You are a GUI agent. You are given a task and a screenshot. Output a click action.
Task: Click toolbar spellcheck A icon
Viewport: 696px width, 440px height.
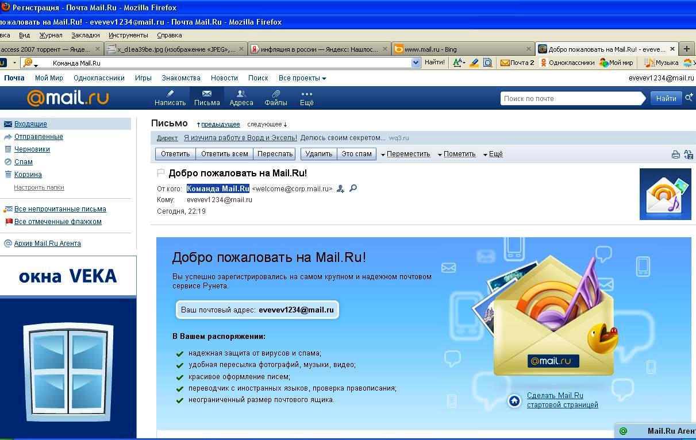tap(459, 63)
